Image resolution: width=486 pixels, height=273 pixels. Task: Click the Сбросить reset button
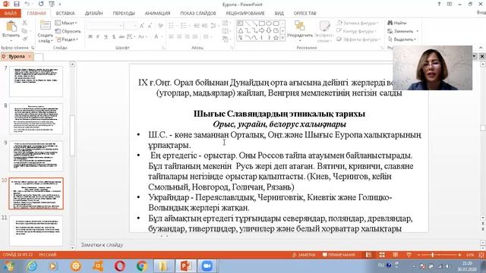pos(68,31)
